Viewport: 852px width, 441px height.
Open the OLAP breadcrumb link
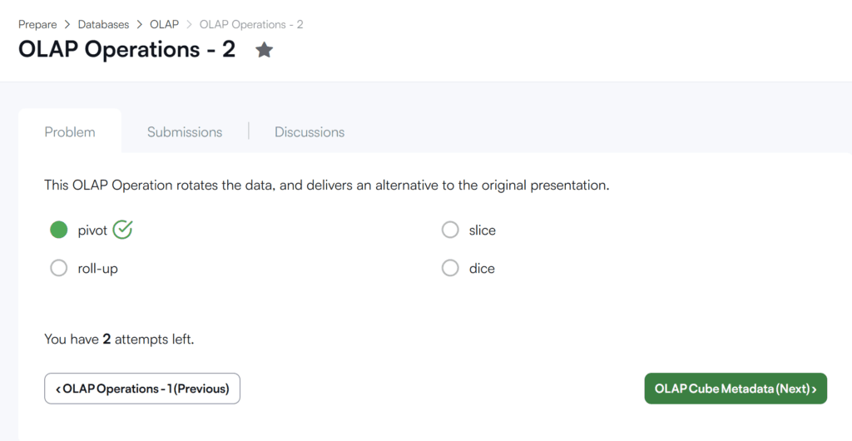[164, 24]
